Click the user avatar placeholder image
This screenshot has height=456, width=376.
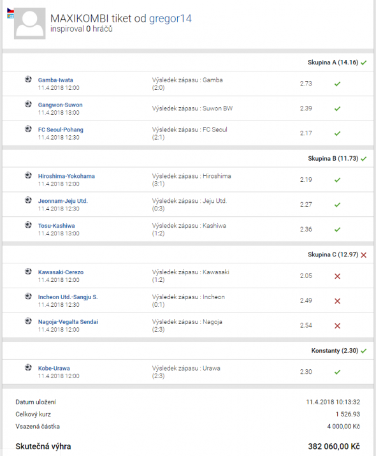coord(30,23)
